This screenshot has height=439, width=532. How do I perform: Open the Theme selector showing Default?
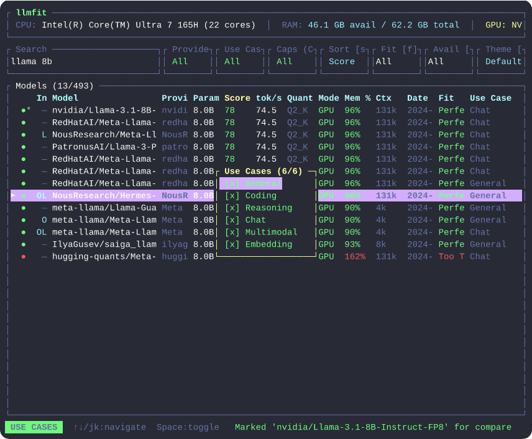503,62
